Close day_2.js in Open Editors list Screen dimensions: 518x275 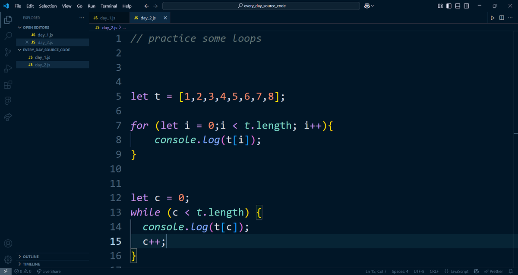[x=27, y=42]
